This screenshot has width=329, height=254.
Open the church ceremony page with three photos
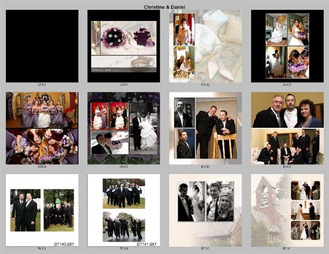pyautogui.click(x=287, y=210)
